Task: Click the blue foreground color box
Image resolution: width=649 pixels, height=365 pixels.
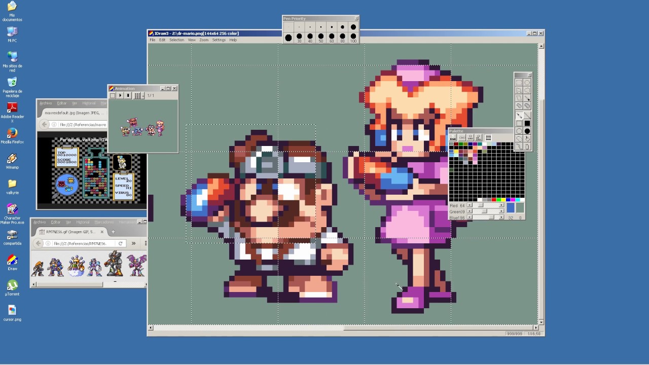Action: (x=511, y=208)
